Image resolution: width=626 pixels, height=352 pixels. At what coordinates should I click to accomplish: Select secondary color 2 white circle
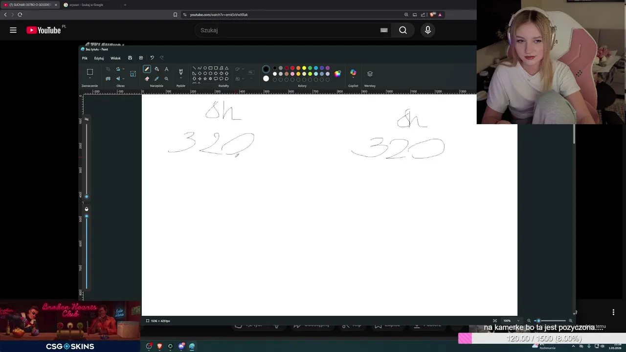point(266,78)
